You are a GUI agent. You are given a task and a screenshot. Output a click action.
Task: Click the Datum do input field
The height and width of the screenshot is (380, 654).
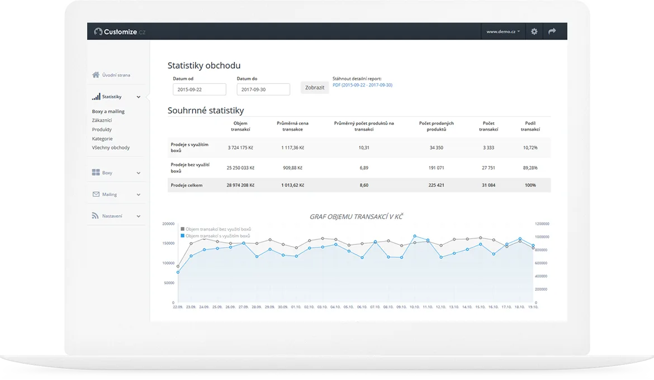pyautogui.click(x=263, y=89)
